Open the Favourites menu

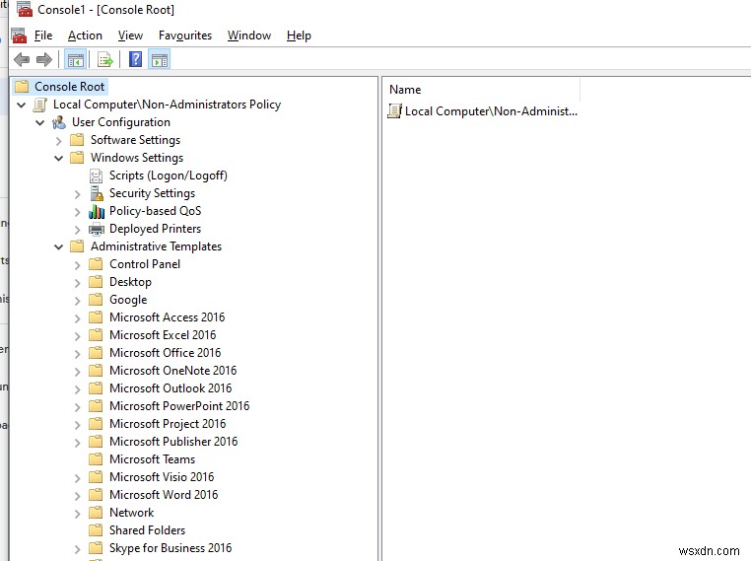pyautogui.click(x=185, y=35)
